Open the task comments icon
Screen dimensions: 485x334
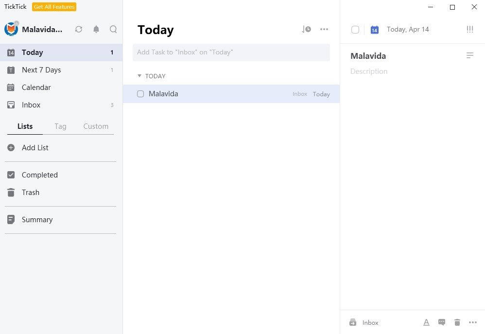tap(442, 322)
